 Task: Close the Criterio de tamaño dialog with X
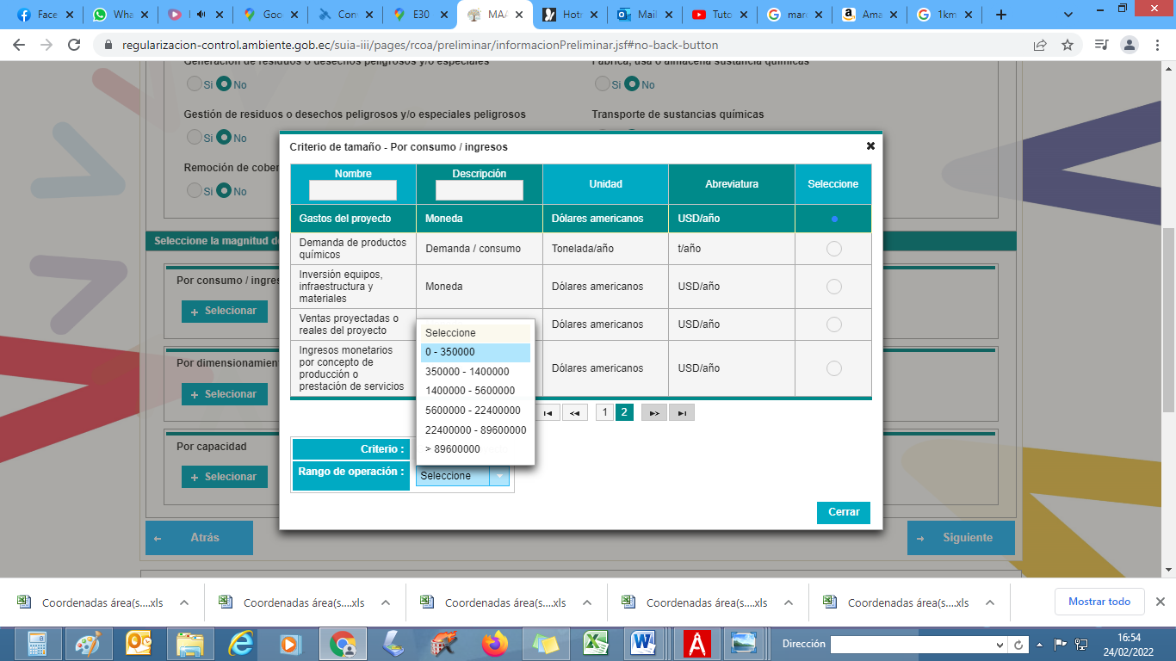870,146
